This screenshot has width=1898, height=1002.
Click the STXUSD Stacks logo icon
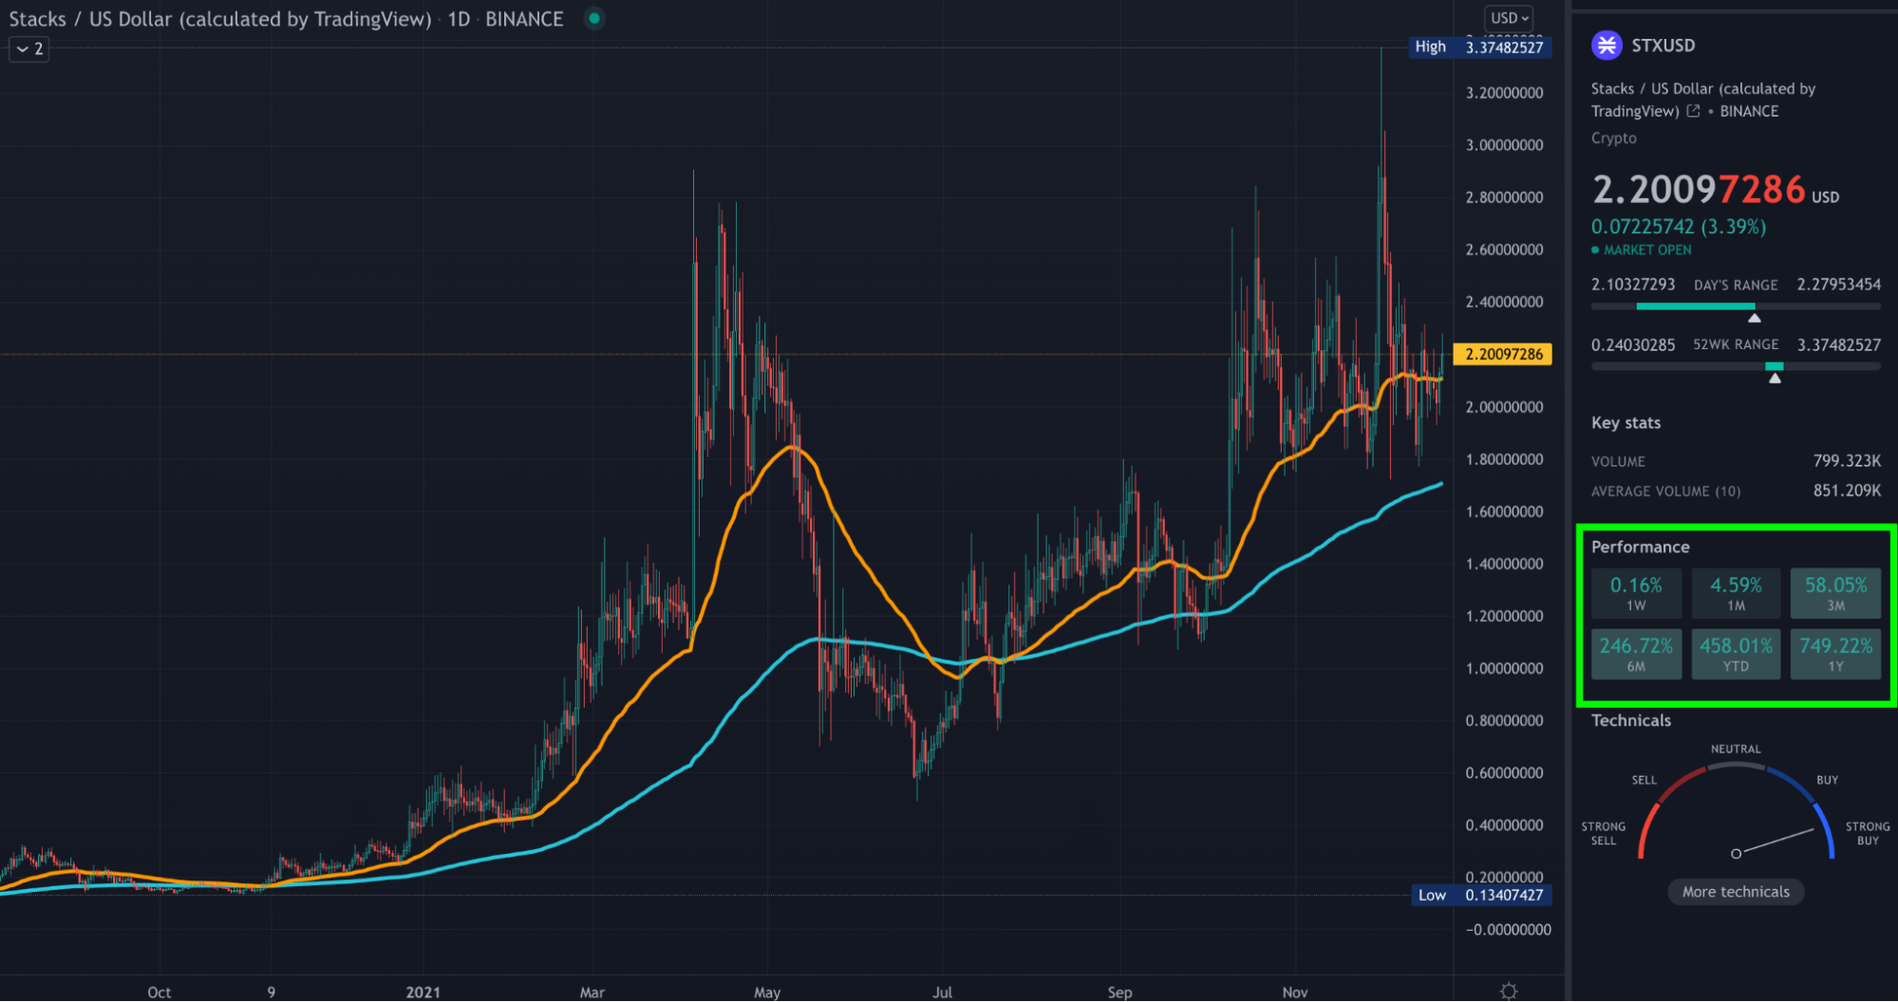click(1607, 45)
